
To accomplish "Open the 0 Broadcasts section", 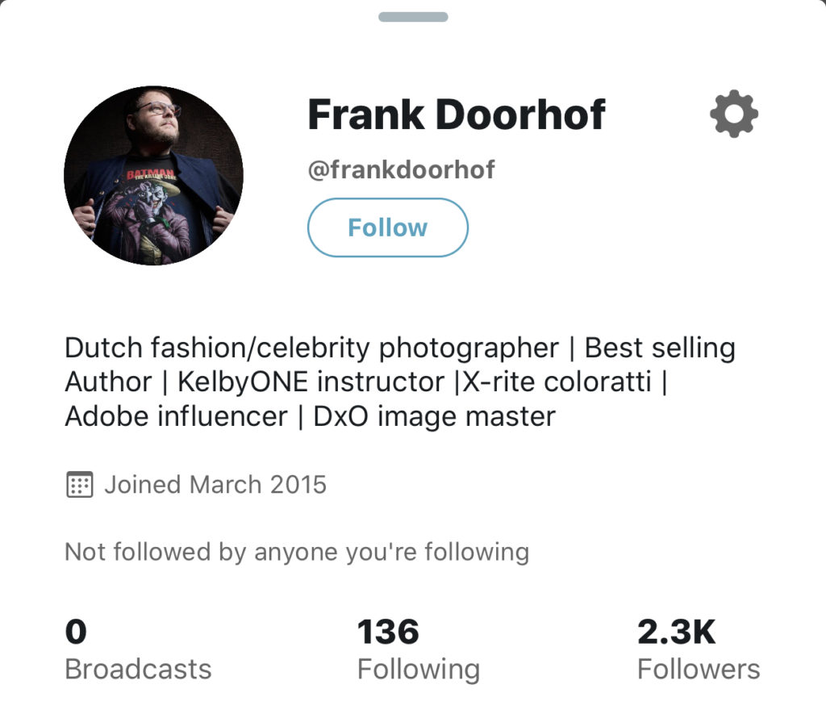I will coord(138,650).
